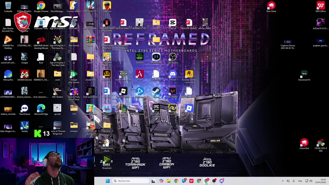Screen dimensions: 329x185
Task: Open the FRA language selector in tray
Action: point(300,181)
